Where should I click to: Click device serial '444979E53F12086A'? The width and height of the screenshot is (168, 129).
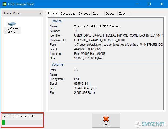pyautogui.click(x=87, y=49)
